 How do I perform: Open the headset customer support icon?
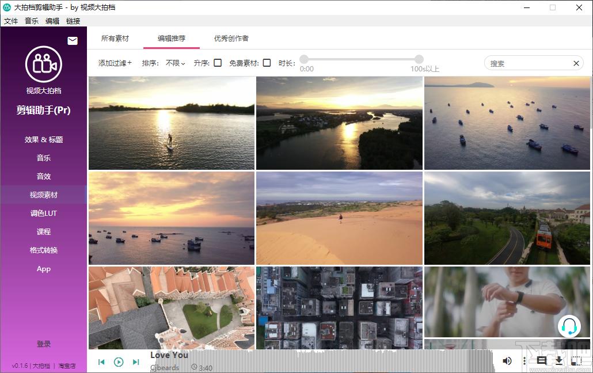point(569,326)
